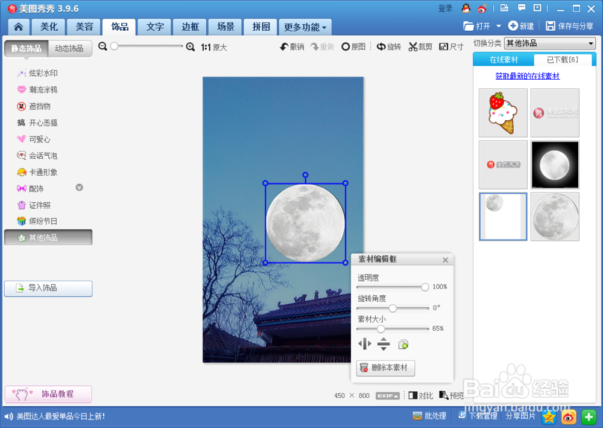The width and height of the screenshot is (603, 428).
Task: Show EXIF info badge
Action: click(x=387, y=395)
